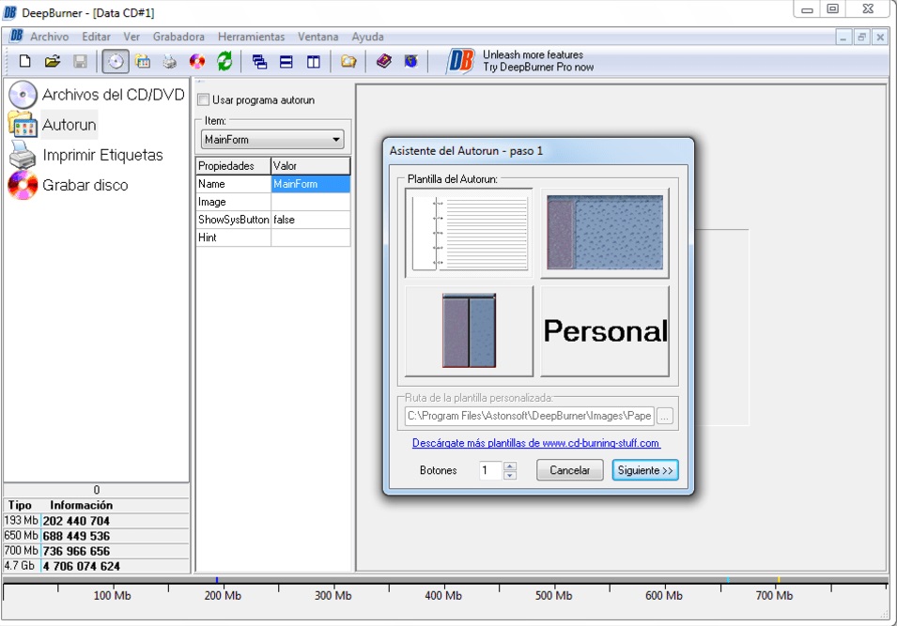The image size is (897, 626).
Task: Click the 4.7 Gb disc size row
Action: coord(96,566)
